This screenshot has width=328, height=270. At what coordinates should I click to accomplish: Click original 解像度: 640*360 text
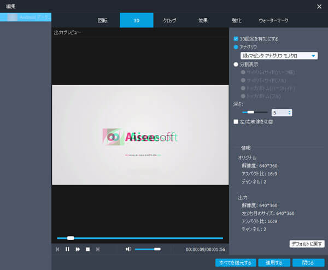(259, 166)
